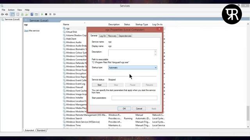Viewport: 250px width, 140px height.
Task: Select the Windows Time service name
Action: tap(73, 125)
